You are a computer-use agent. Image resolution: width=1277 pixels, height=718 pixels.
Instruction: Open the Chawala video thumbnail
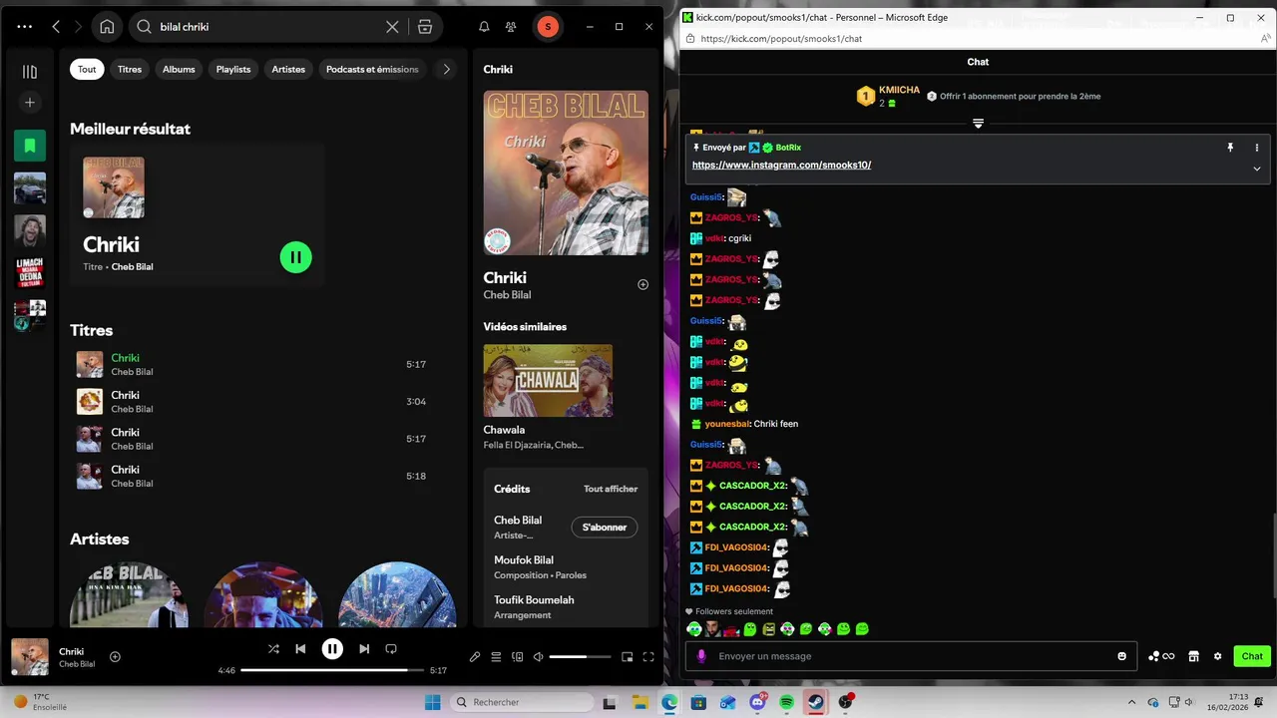click(548, 380)
